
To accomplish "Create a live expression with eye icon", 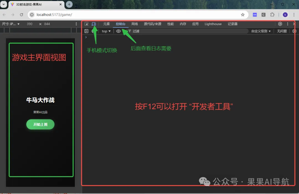I will [118, 31].
